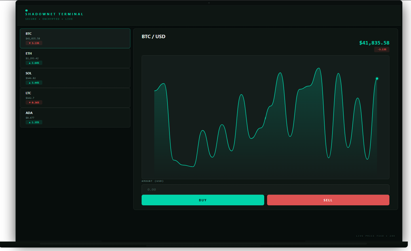The width and height of the screenshot is (411, 251).
Task: Click the $0.477 ADA price text
Action: pyautogui.click(x=30, y=118)
